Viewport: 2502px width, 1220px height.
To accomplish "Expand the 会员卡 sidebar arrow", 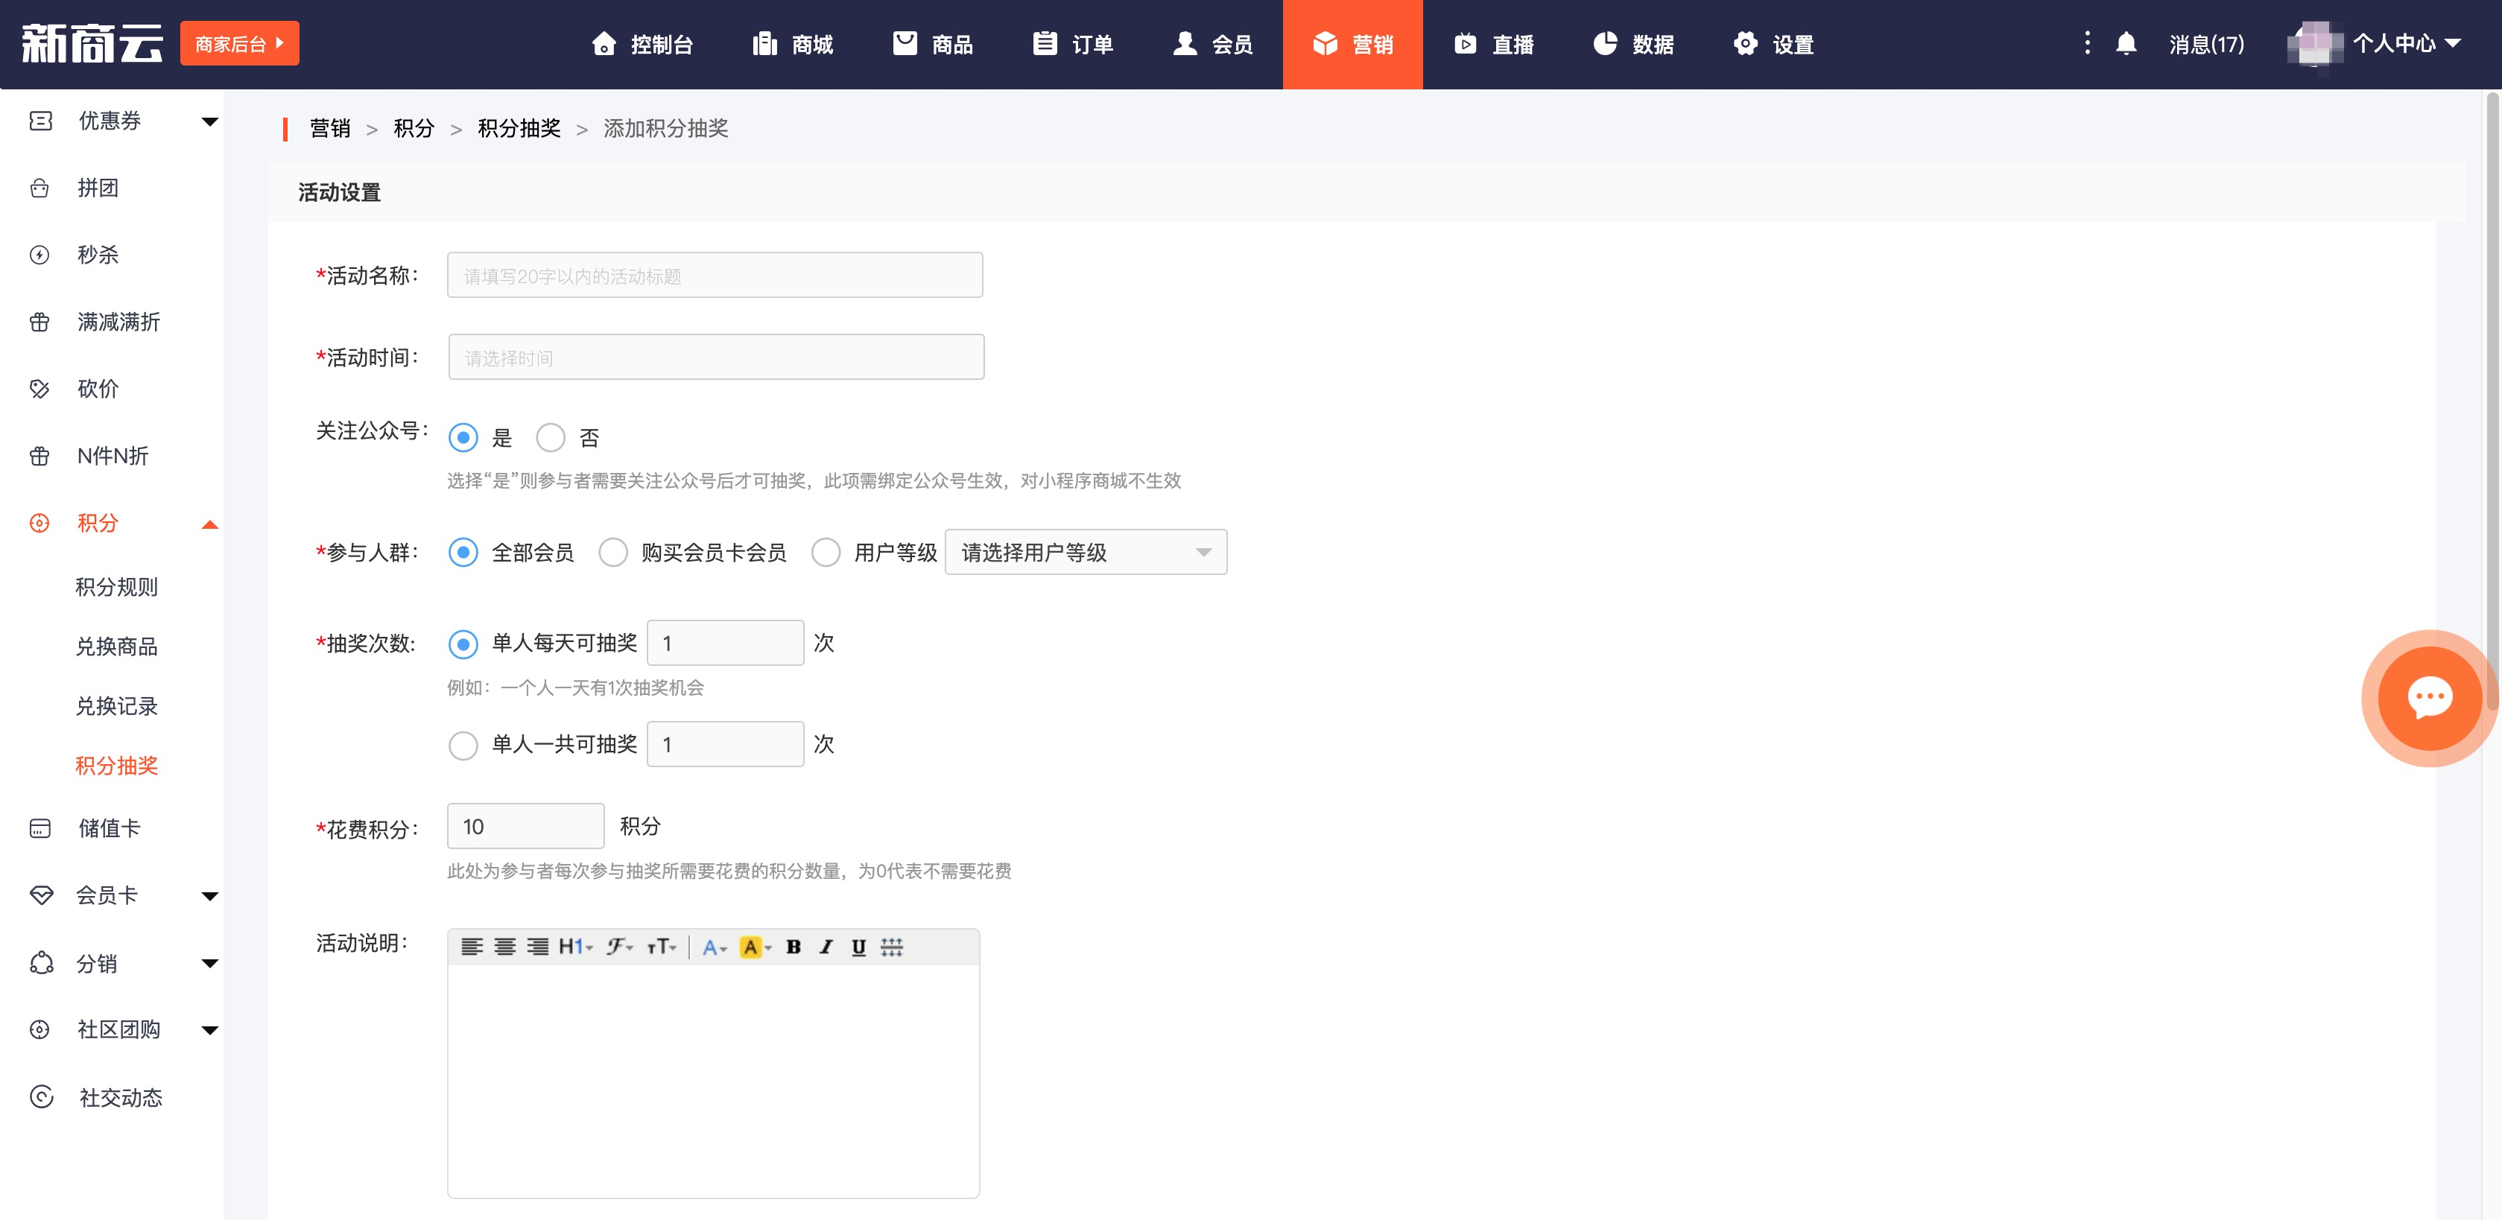I will point(210,896).
